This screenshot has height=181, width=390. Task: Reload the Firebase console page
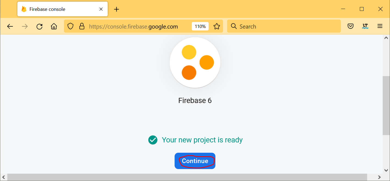coord(39,26)
